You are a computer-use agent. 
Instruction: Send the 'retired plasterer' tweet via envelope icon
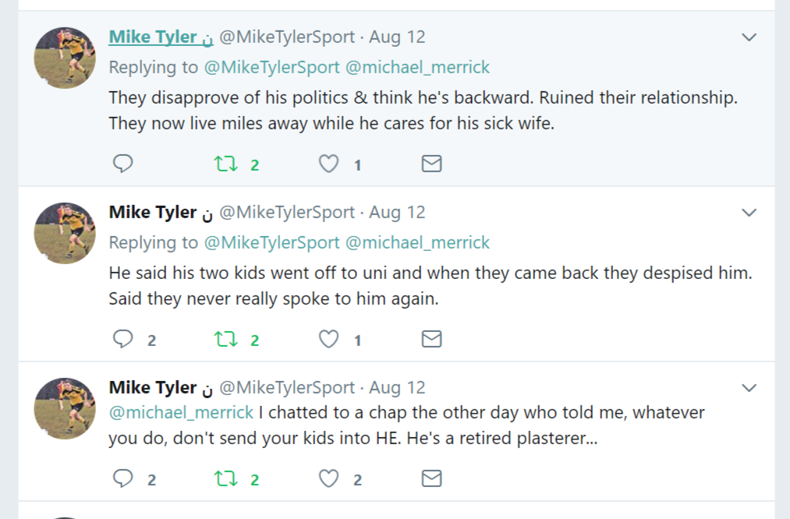click(x=431, y=478)
